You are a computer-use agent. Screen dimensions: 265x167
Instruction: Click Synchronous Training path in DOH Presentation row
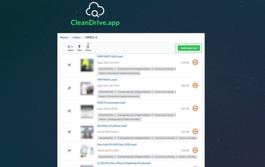[164, 115]
